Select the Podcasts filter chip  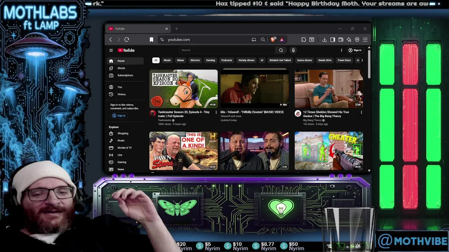pos(227,60)
